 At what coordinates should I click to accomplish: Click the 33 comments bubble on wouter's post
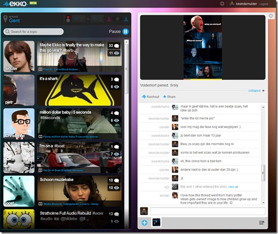(x=114, y=45)
